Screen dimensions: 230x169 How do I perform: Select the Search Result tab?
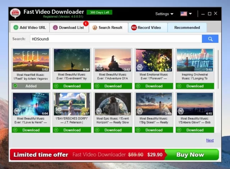click(x=108, y=28)
